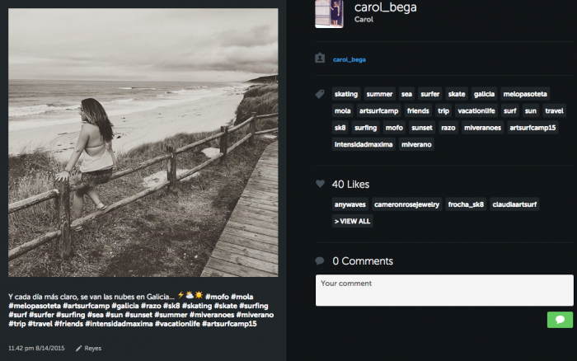Click the tag icon beside the hashtags
The height and width of the screenshot is (361, 577).
tap(320, 94)
